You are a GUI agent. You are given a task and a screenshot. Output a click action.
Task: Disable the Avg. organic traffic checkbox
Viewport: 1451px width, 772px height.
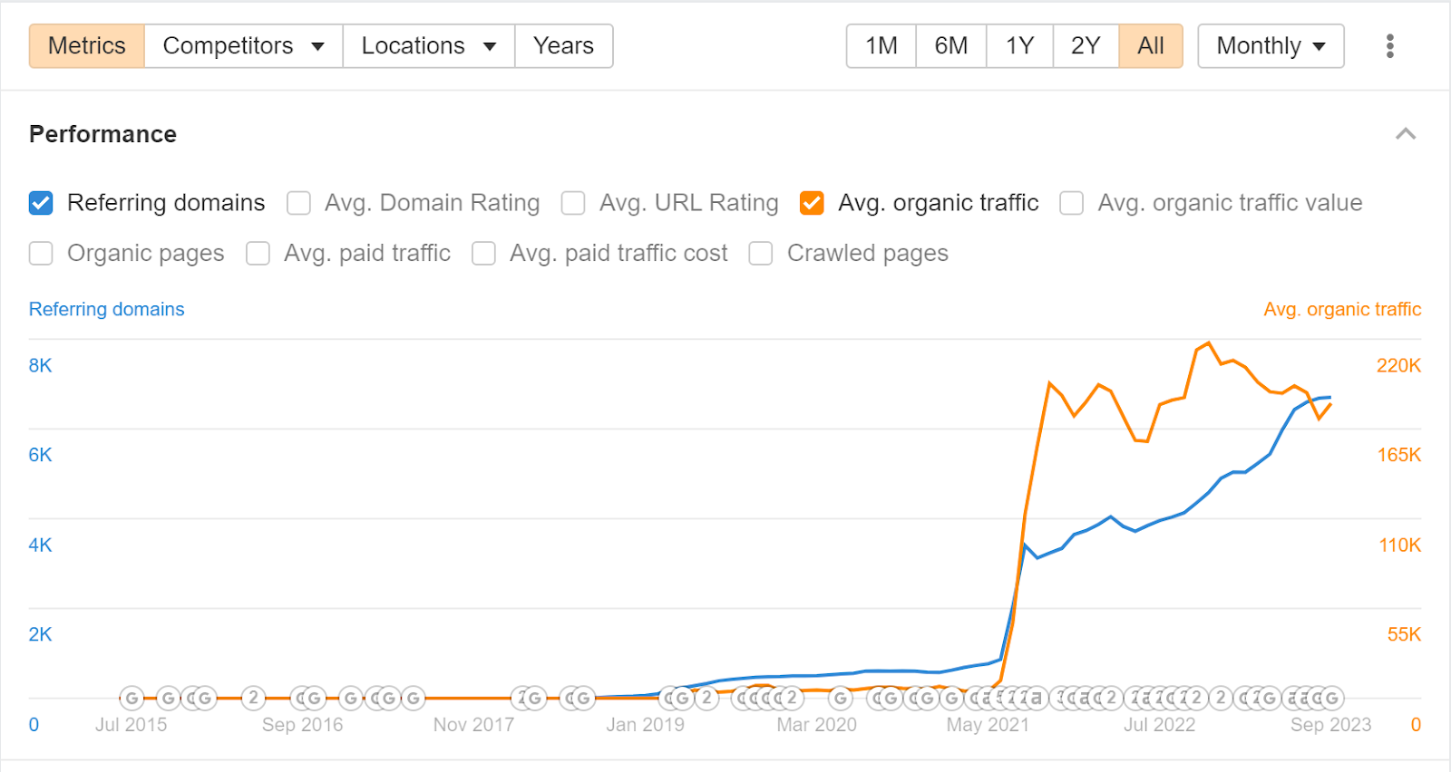[812, 203]
